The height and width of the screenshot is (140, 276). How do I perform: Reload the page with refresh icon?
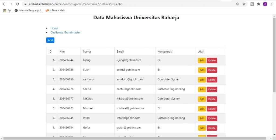pyautogui.click(x=18, y=4)
